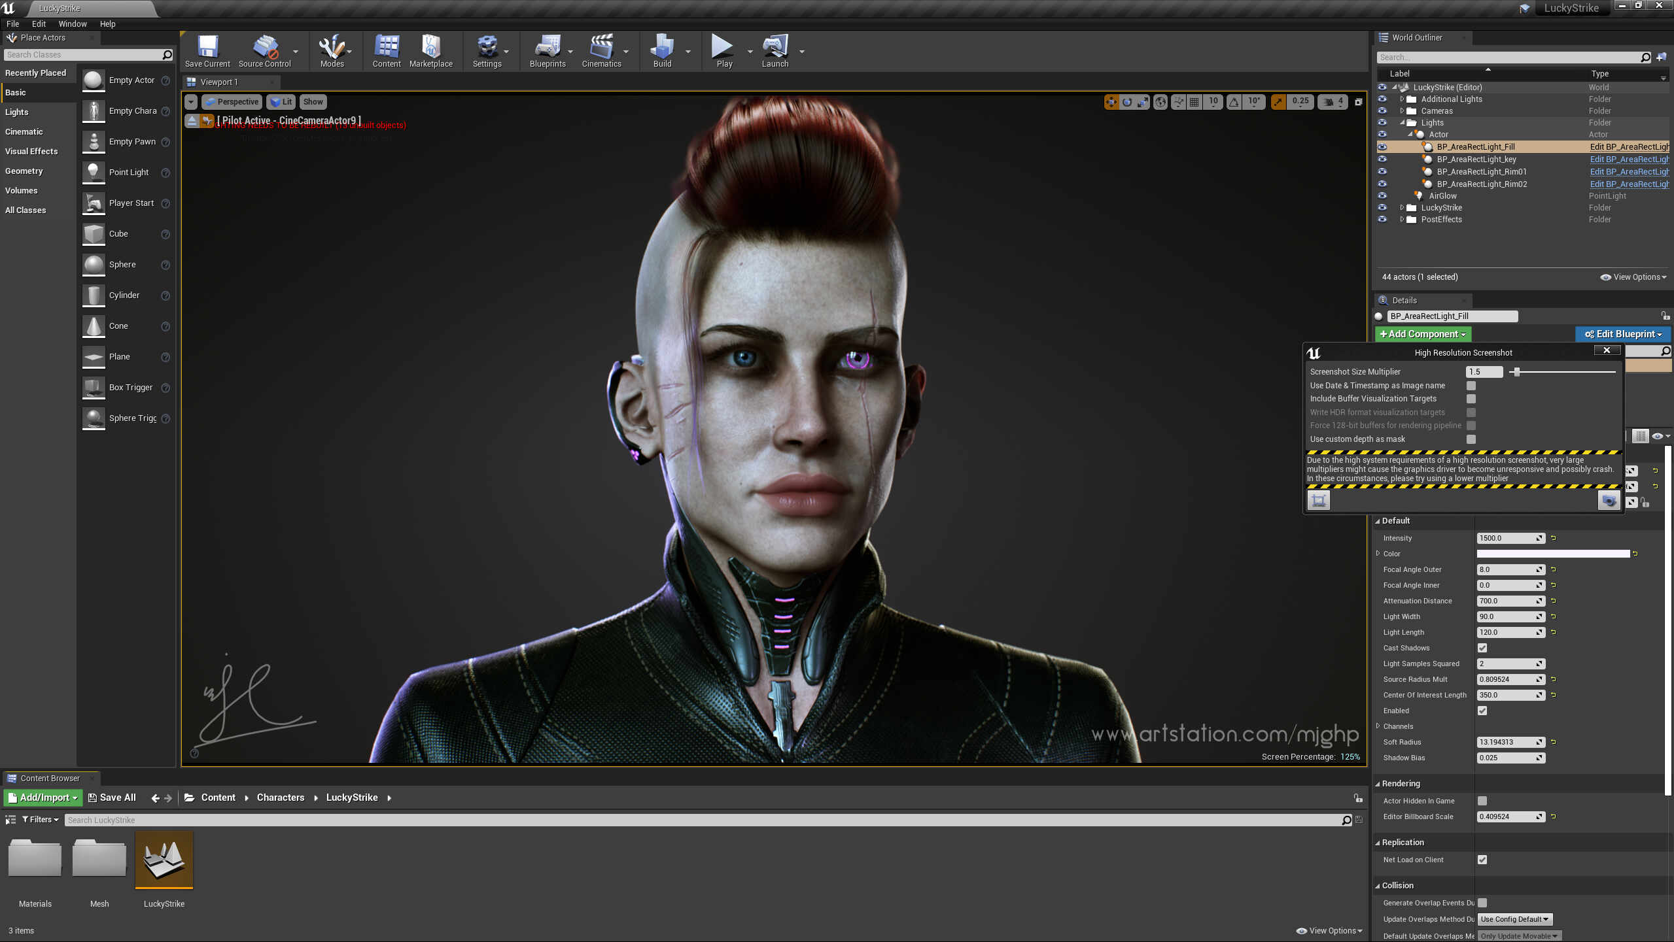Hide AirGlow using its eye icon
Viewport: 1674px width, 942px height.
pos(1382,195)
